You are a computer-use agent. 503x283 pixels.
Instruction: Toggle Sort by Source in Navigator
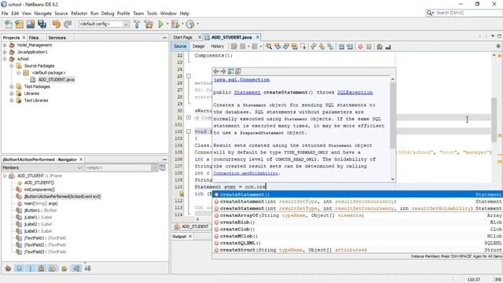pyautogui.click(x=87, y=268)
